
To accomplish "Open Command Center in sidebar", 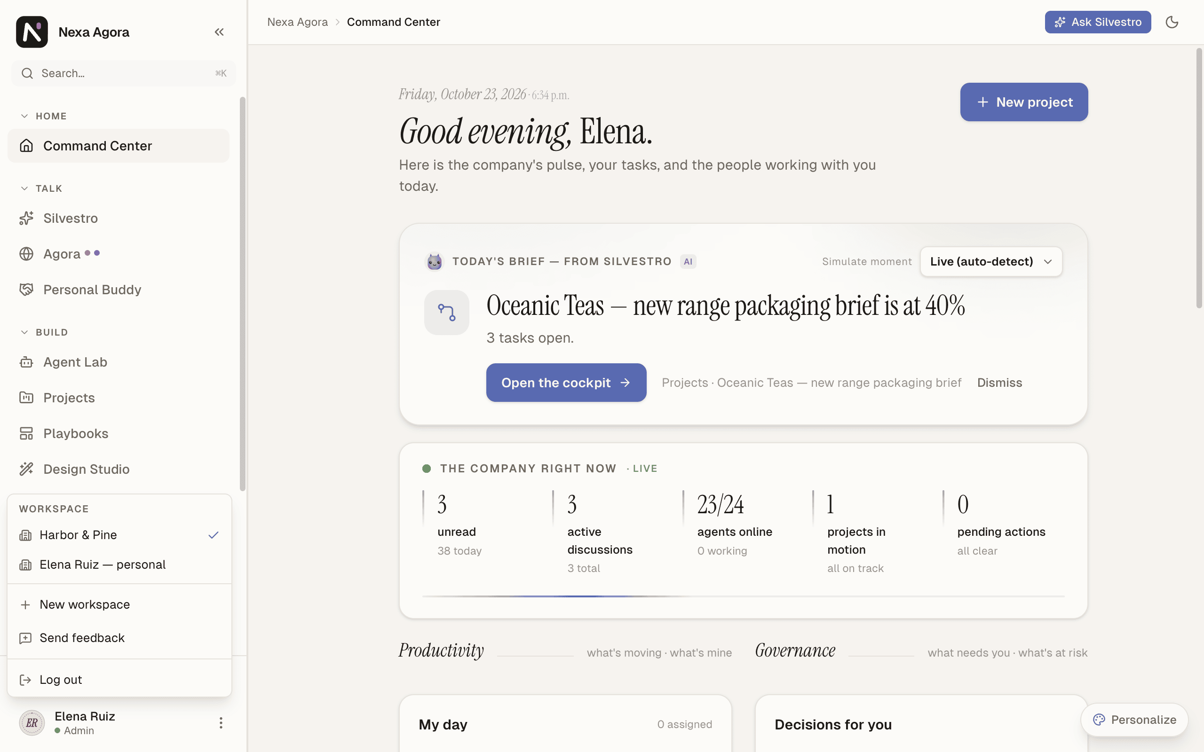I will (x=119, y=146).
